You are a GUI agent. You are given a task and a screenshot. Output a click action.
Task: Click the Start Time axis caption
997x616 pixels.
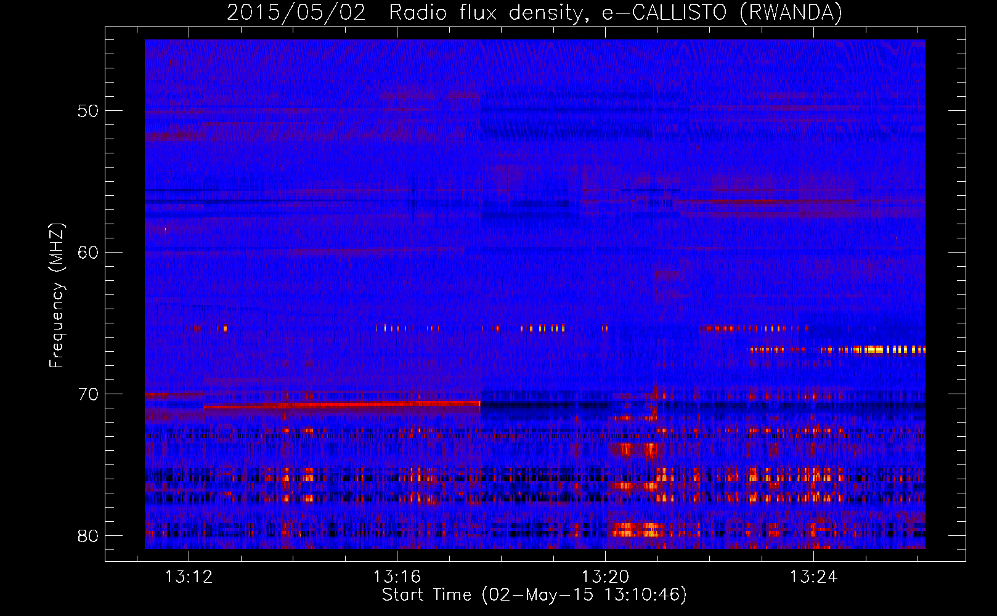click(x=534, y=595)
